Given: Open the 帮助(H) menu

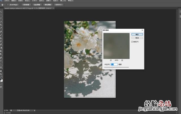Looking at the screenshot, I should (x=71, y=1).
